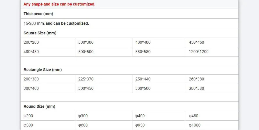Select the 450*450 square size cell
Screen dimensions: 259x130
pos(196,42)
